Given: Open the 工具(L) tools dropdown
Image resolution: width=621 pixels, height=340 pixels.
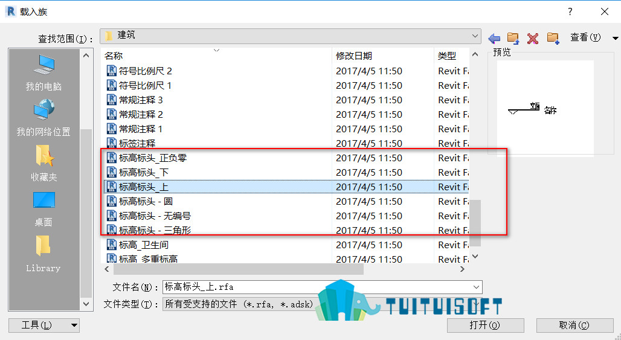Looking at the screenshot, I should click(x=44, y=326).
